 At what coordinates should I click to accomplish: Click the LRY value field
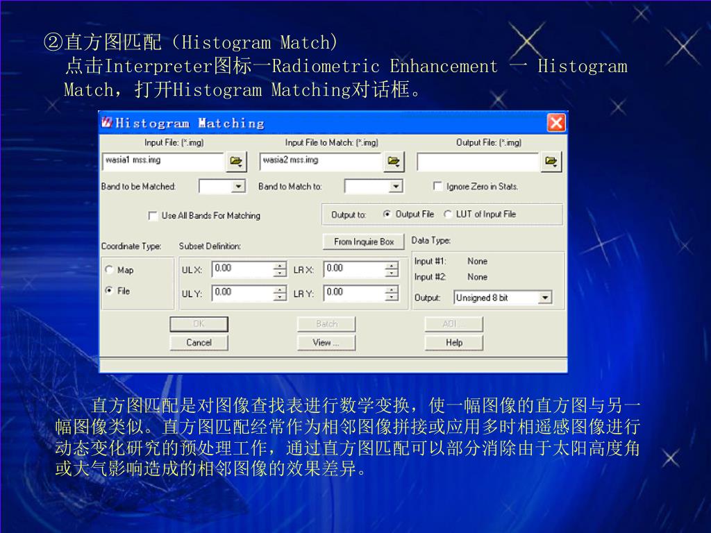pos(354,293)
